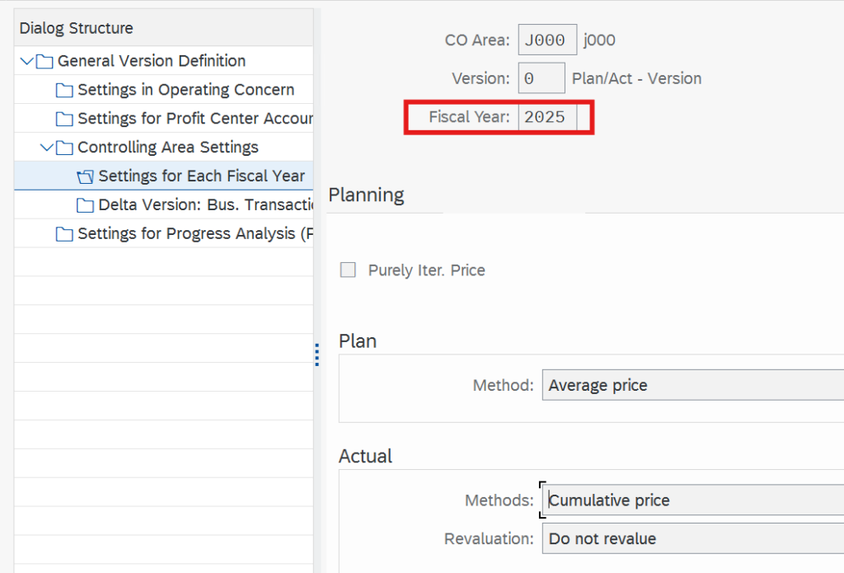Click folder icon for Settings for Progress Analysis
Viewport: 844px width, 573px height.
(x=64, y=234)
